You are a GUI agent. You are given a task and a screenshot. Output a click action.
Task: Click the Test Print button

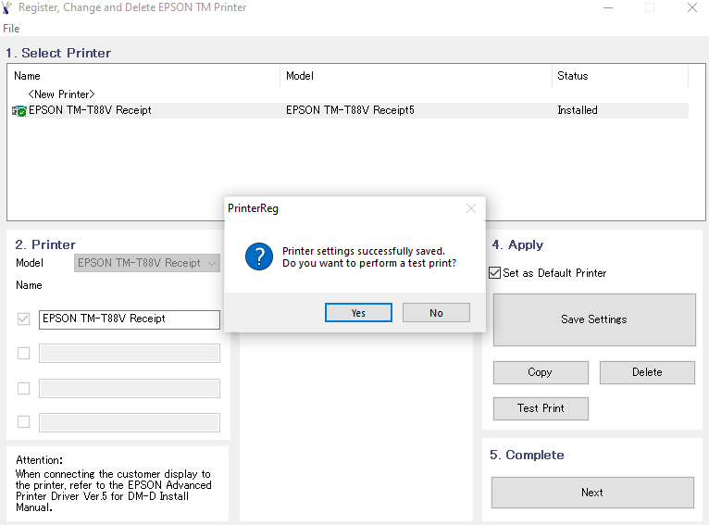pos(541,408)
